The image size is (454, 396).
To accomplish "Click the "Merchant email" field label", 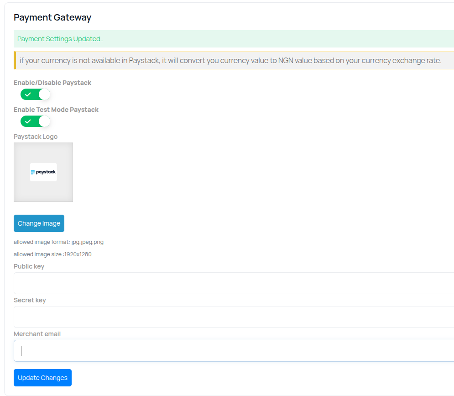I will click(x=37, y=334).
